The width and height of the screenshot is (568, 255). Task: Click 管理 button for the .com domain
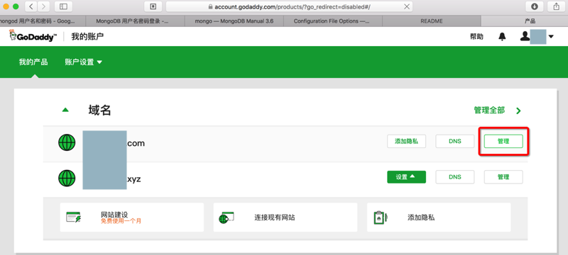coord(503,141)
